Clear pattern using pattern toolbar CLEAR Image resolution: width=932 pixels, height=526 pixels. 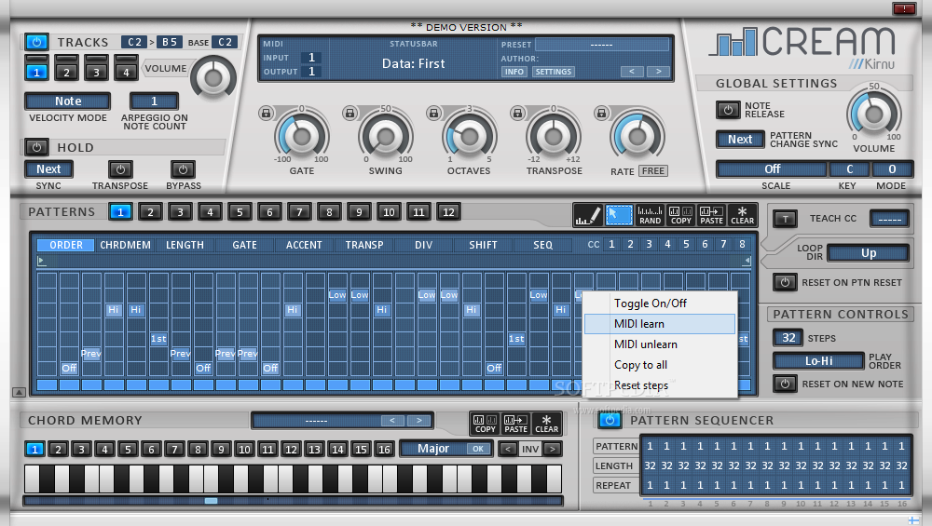click(x=742, y=215)
